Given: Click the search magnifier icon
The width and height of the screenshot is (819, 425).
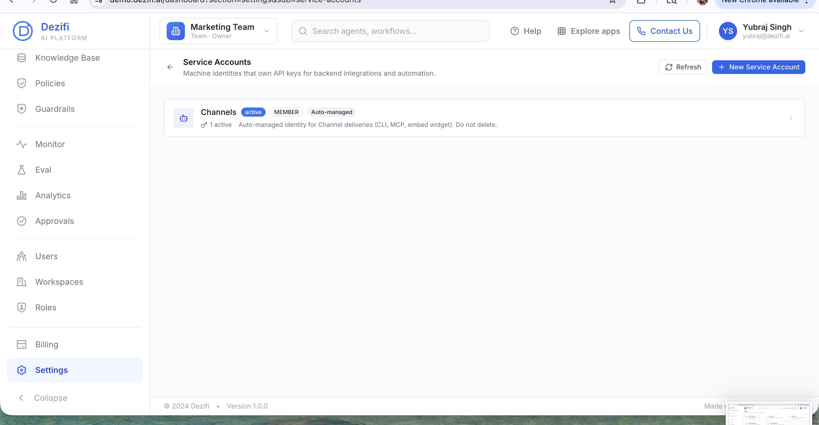Looking at the screenshot, I should 303,31.
